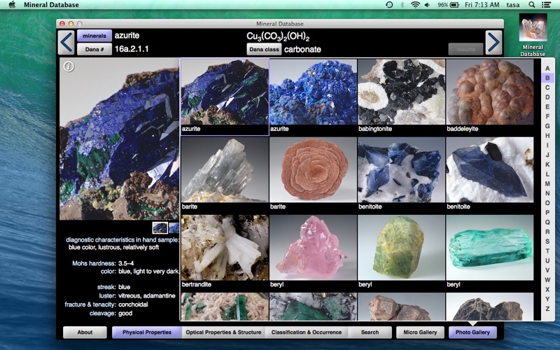The height and width of the screenshot is (350, 560).
Task: Click the Time Machine menu bar icon
Action: [389, 5]
